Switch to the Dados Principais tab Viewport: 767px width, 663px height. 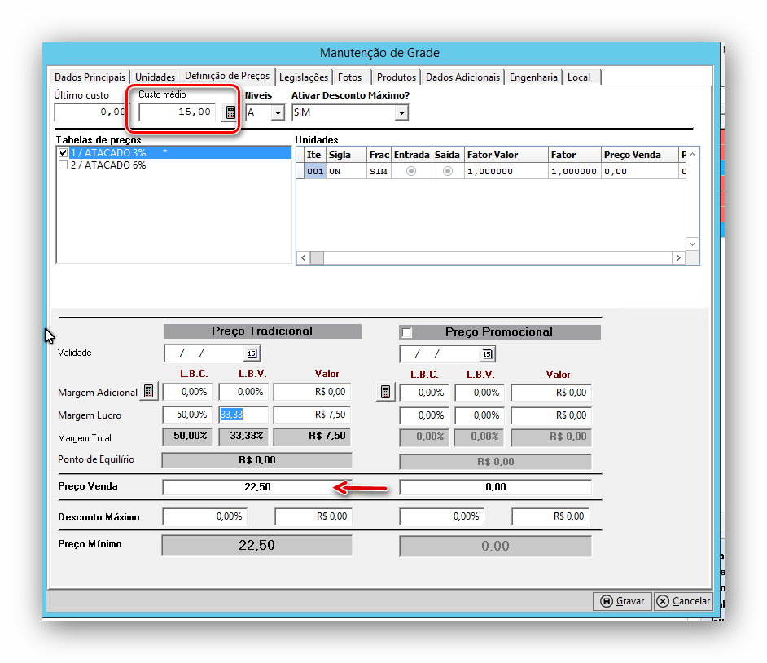click(x=90, y=77)
